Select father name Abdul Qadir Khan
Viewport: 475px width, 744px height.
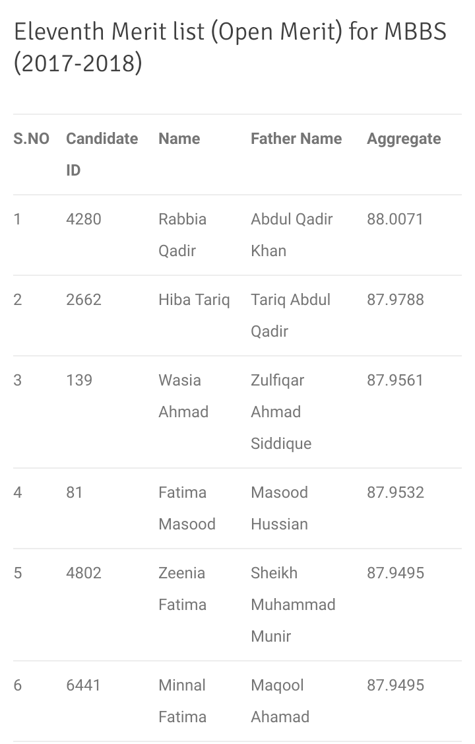(x=292, y=234)
